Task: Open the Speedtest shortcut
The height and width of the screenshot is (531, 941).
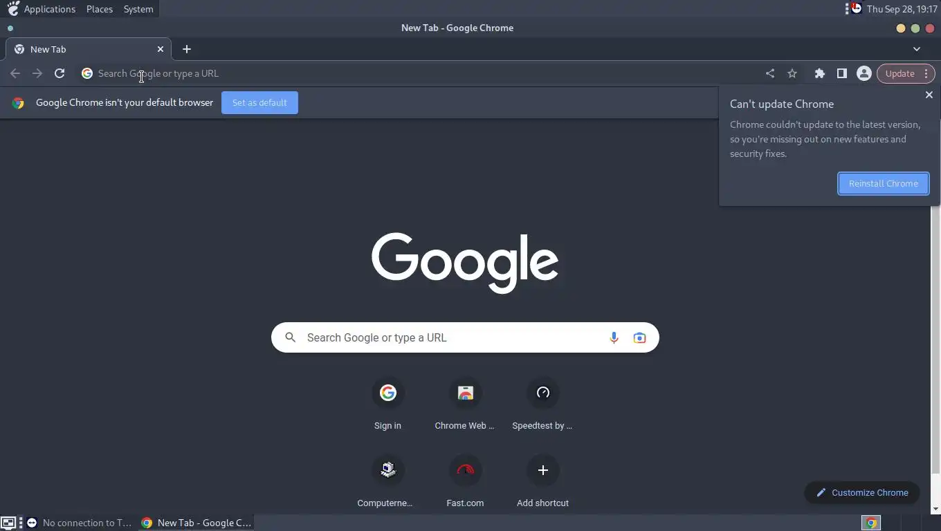Action: pos(542,405)
